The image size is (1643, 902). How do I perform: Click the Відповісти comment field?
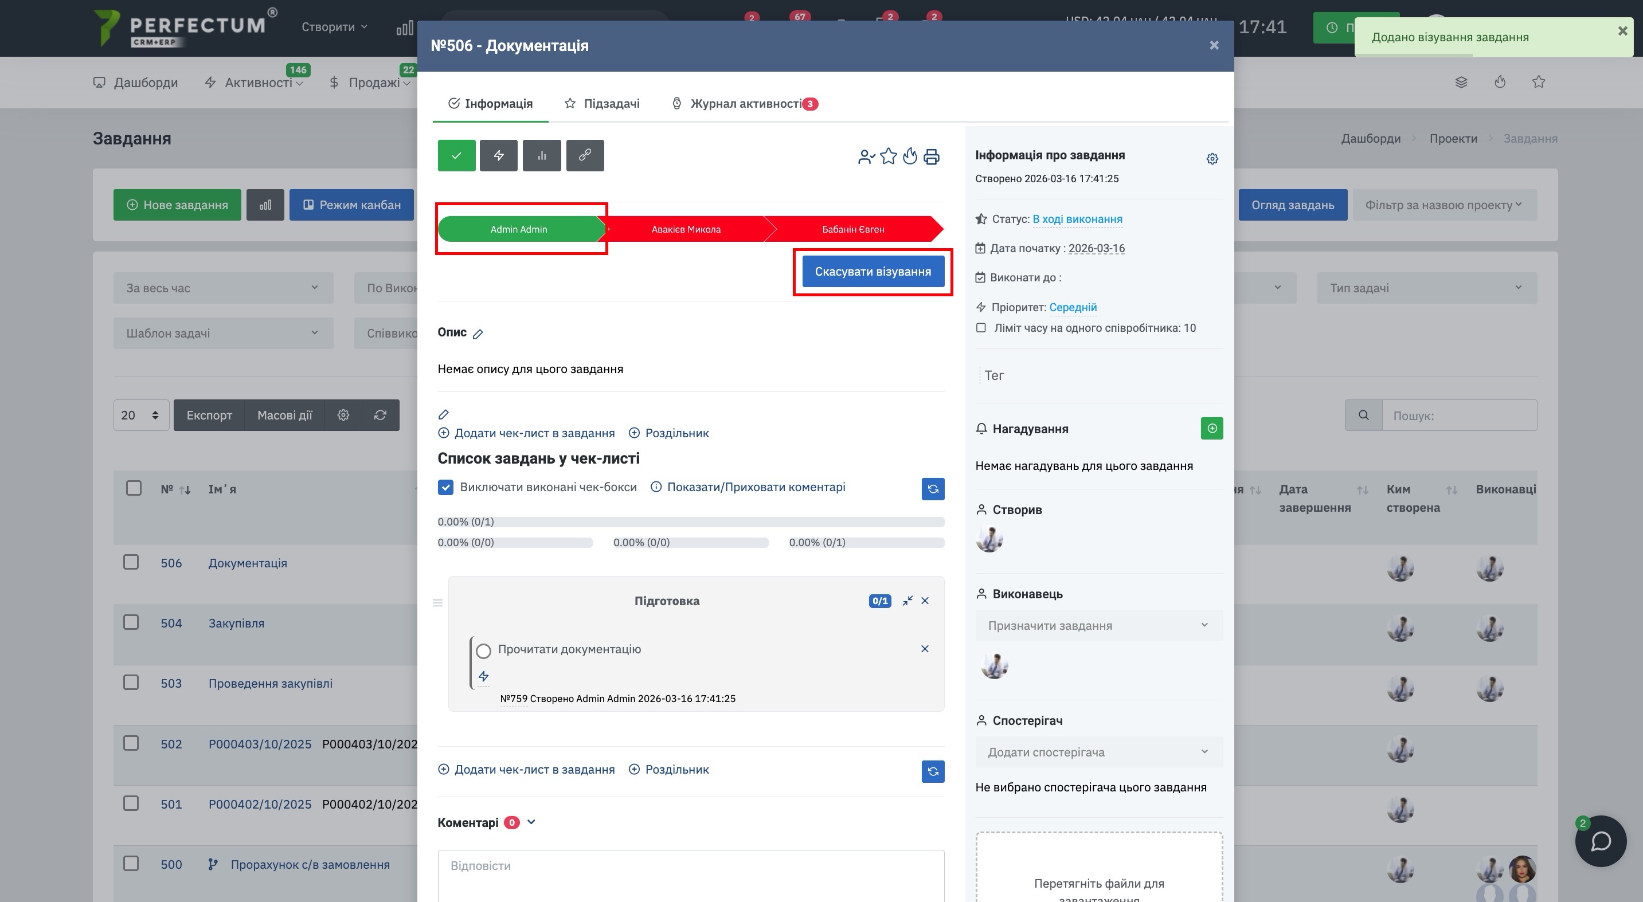click(x=690, y=873)
